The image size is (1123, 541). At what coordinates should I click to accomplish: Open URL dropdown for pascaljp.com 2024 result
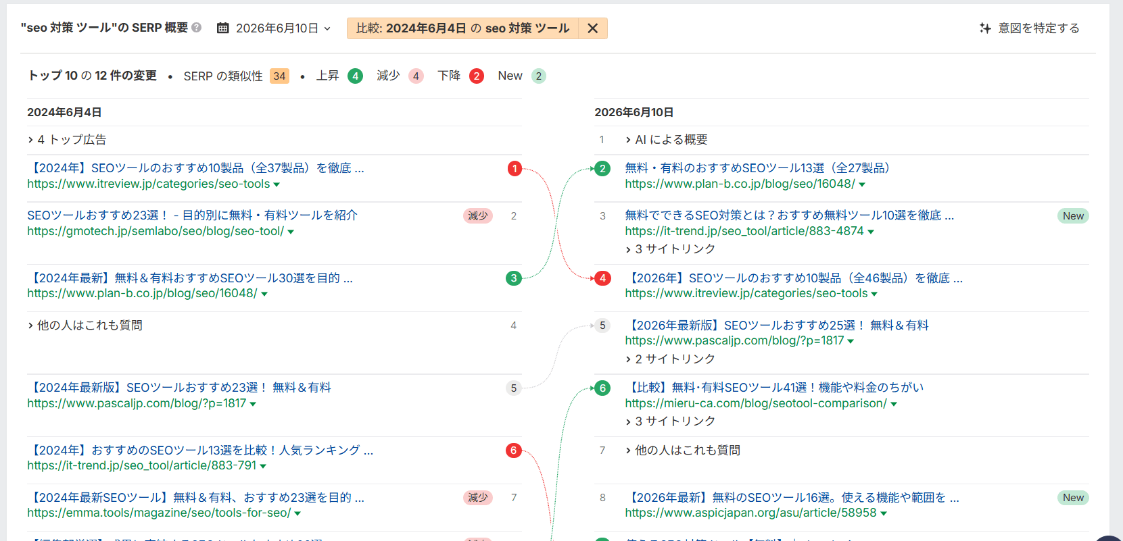[x=253, y=404]
